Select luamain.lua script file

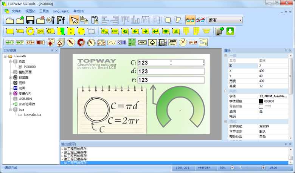(33, 115)
